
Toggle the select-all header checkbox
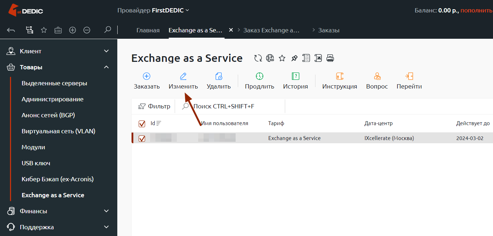pyautogui.click(x=142, y=124)
